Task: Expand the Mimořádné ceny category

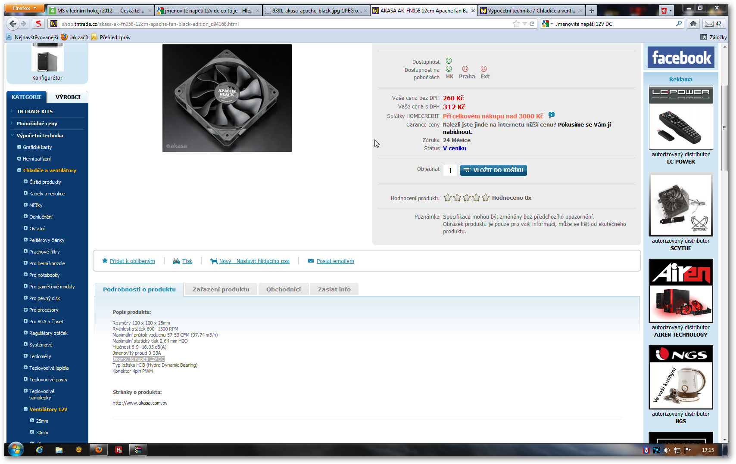Action: pos(12,123)
